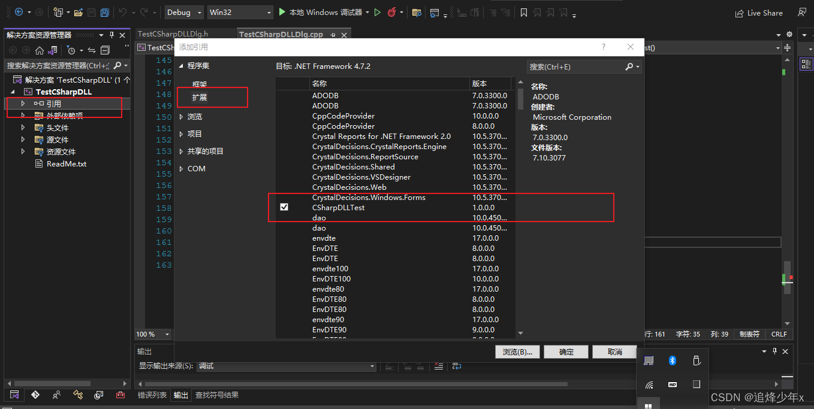Switch to the 错误列表 tab

152,395
